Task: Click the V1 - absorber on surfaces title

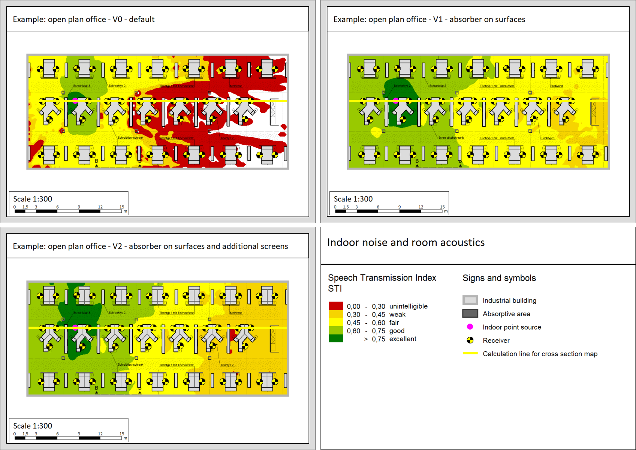Action: 429,19
